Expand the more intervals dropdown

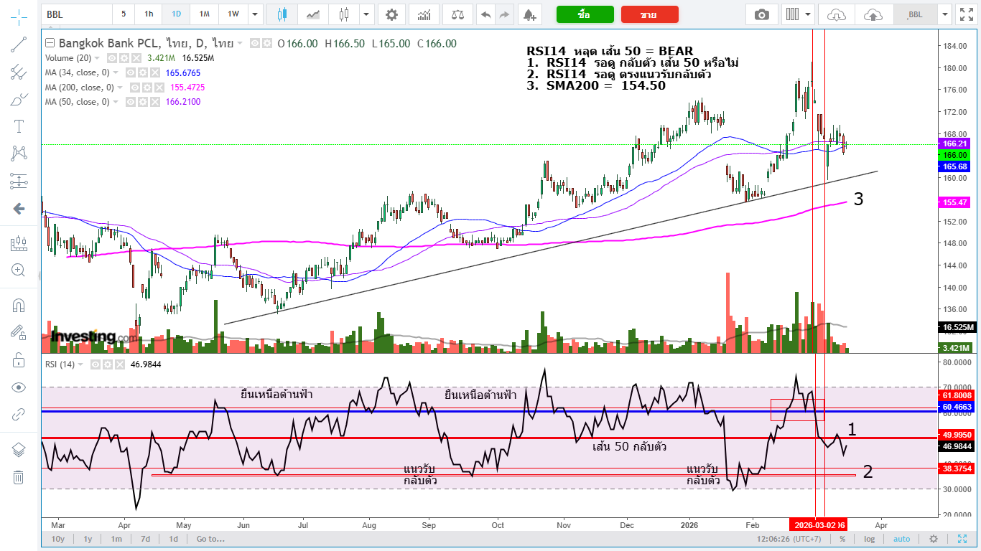(256, 14)
